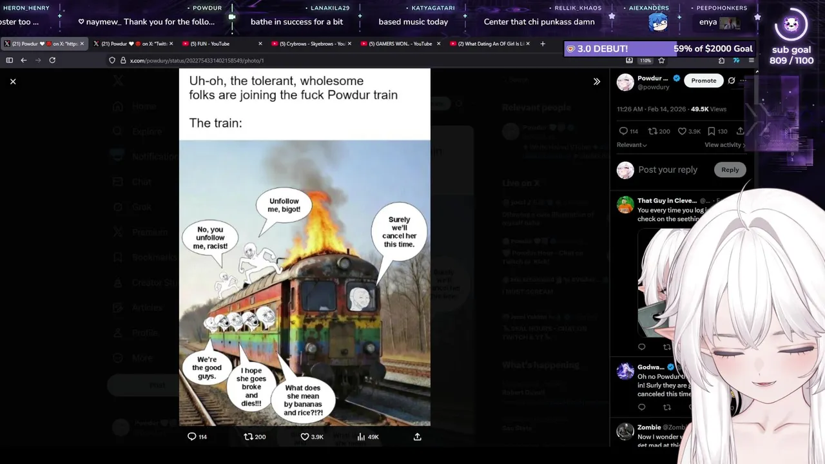Open Powdur's avatar in the post header
Image resolution: width=825 pixels, height=464 pixels.
[625, 82]
